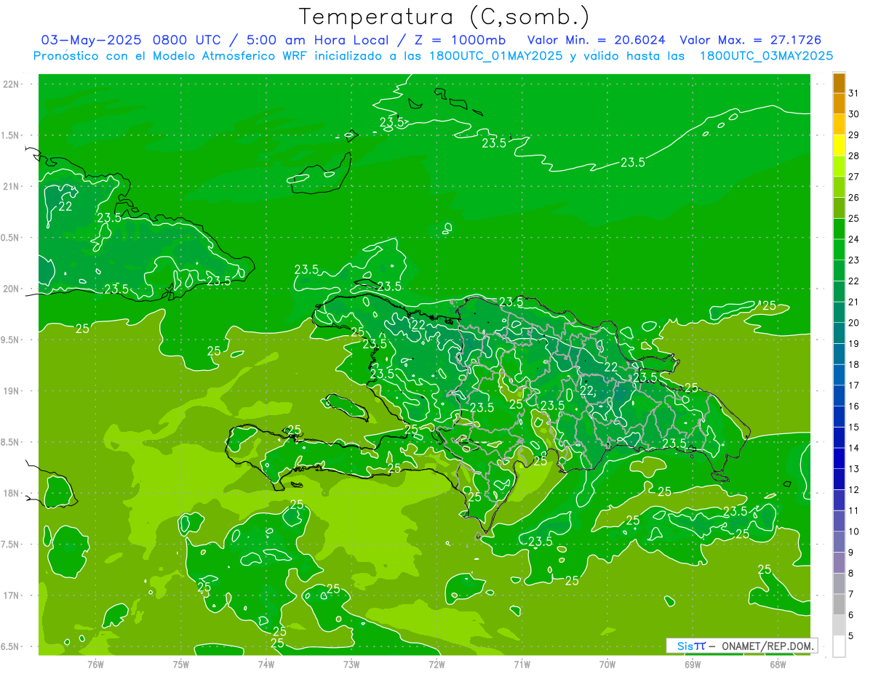Click the ONAMET/REP.DOM. credit label
873x674 pixels.
coord(766,646)
